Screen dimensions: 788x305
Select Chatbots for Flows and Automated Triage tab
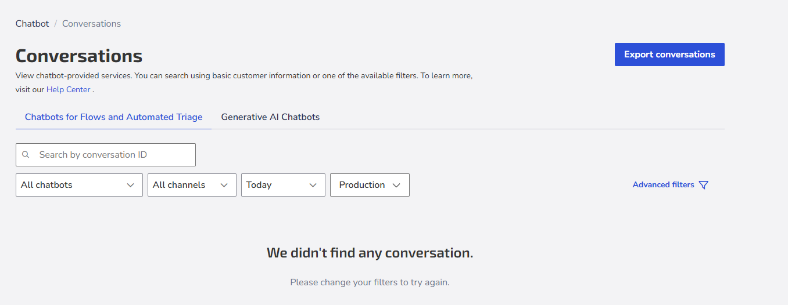(x=113, y=117)
